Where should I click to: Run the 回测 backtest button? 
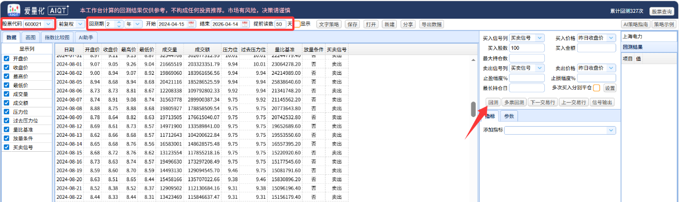pyautogui.click(x=492, y=102)
